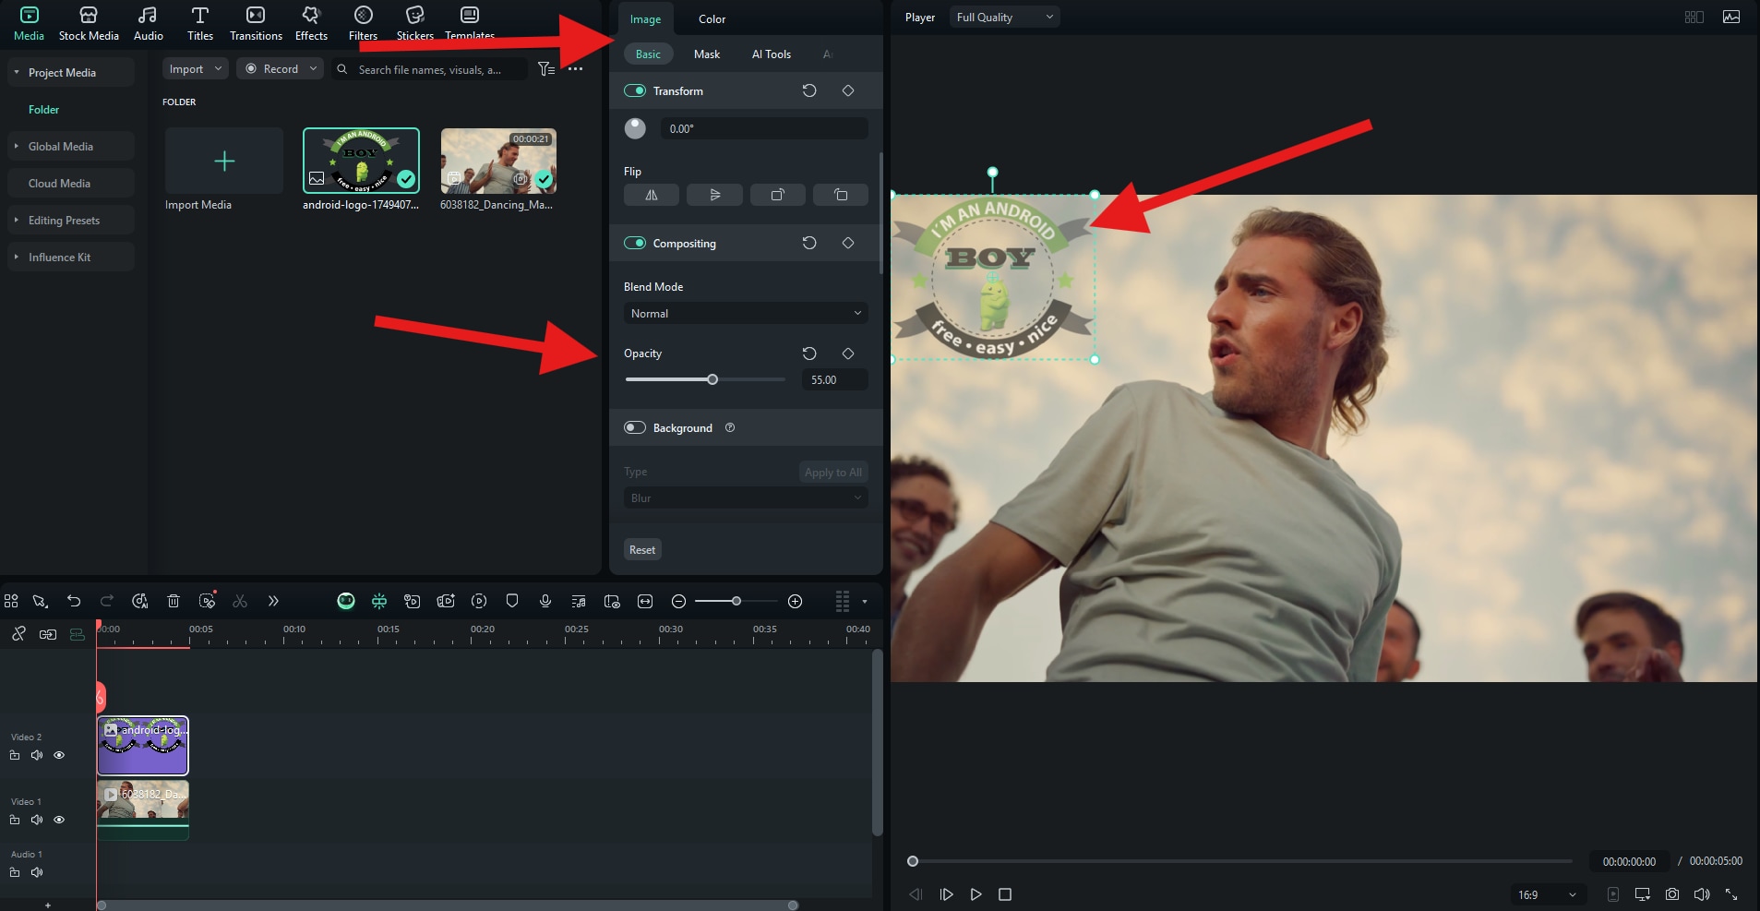Lock the Video 2 track

[x=15, y=755]
